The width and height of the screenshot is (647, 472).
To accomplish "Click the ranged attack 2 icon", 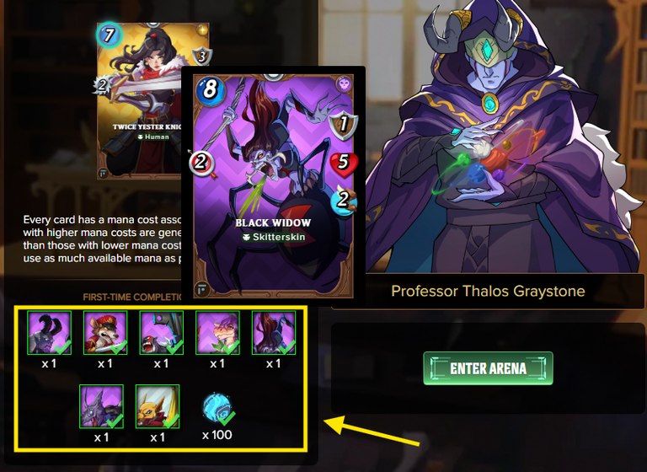I will pyautogui.click(x=201, y=163).
